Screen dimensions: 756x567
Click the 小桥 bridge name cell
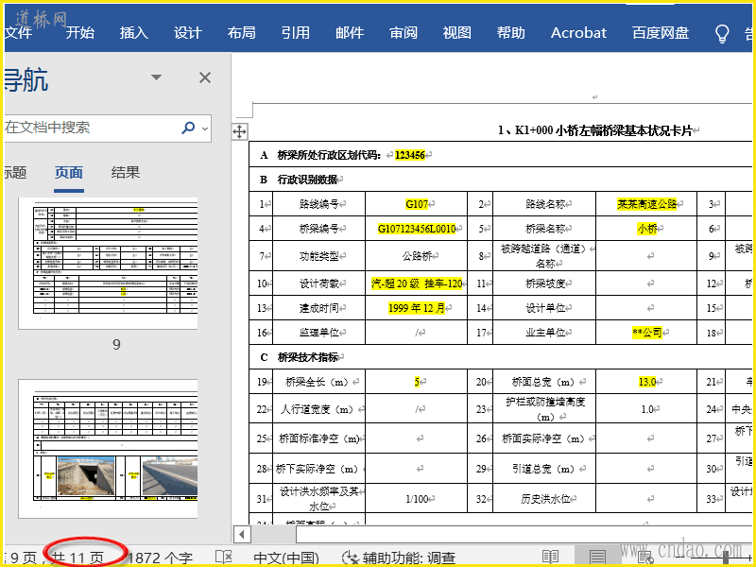pos(646,229)
